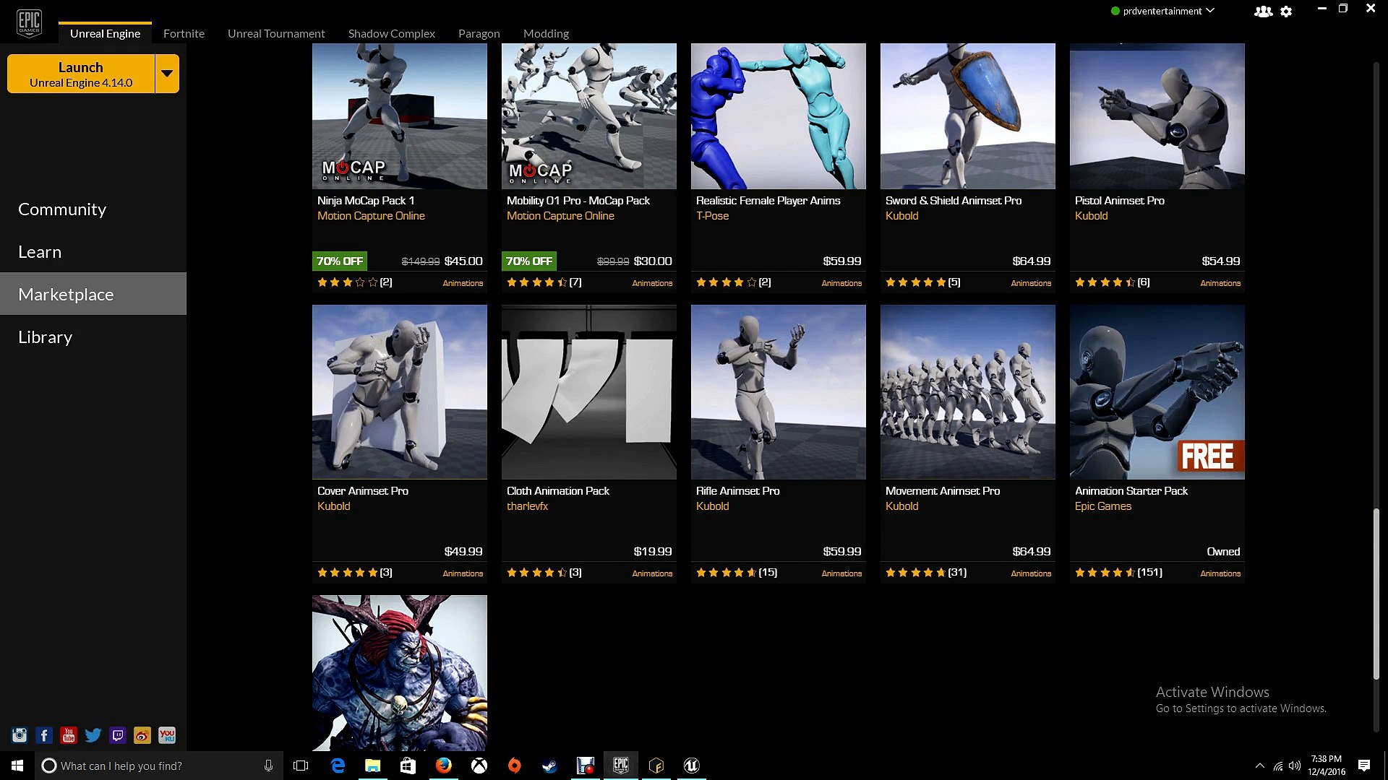Image resolution: width=1388 pixels, height=780 pixels.
Task: Switch to Shadow Complex tab
Action: [392, 33]
